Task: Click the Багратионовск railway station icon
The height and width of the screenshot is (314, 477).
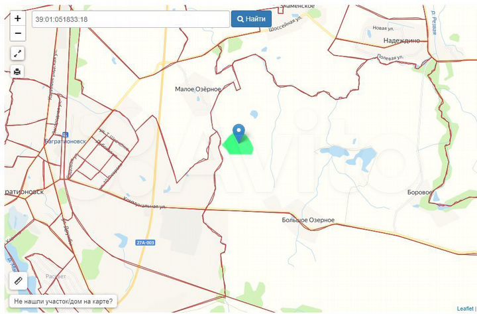Action: pos(66,135)
